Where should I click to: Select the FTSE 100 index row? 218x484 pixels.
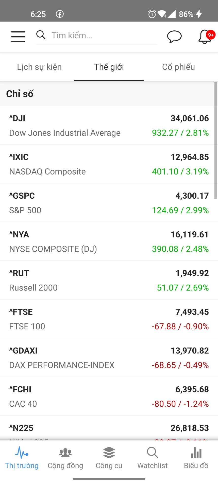pos(109,319)
